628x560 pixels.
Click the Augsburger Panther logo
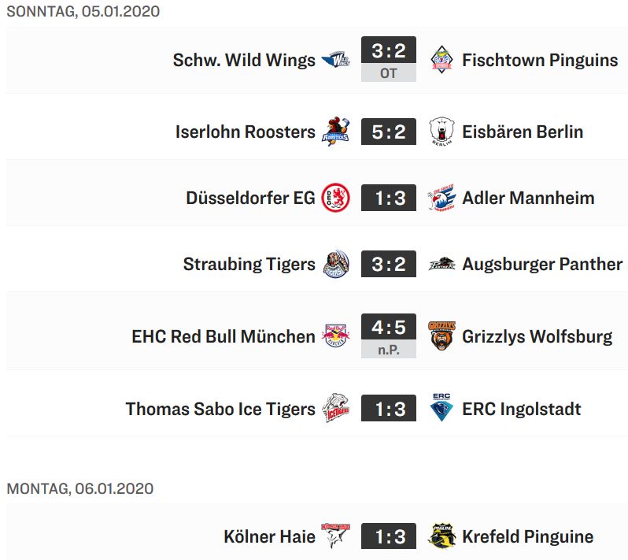pyautogui.click(x=441, y=264)
